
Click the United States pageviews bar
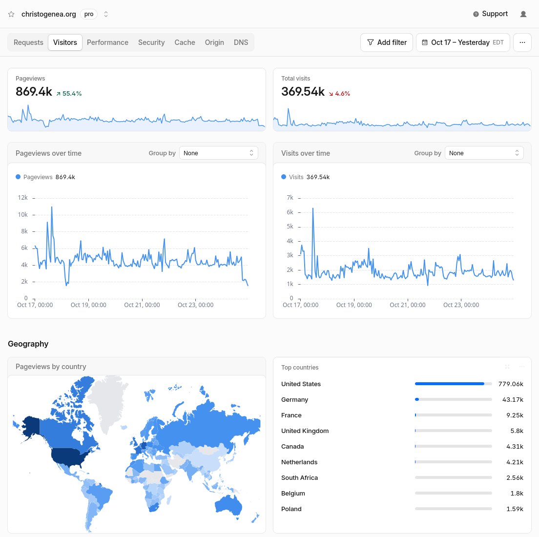pyautogui.click(x=454, y=384)
